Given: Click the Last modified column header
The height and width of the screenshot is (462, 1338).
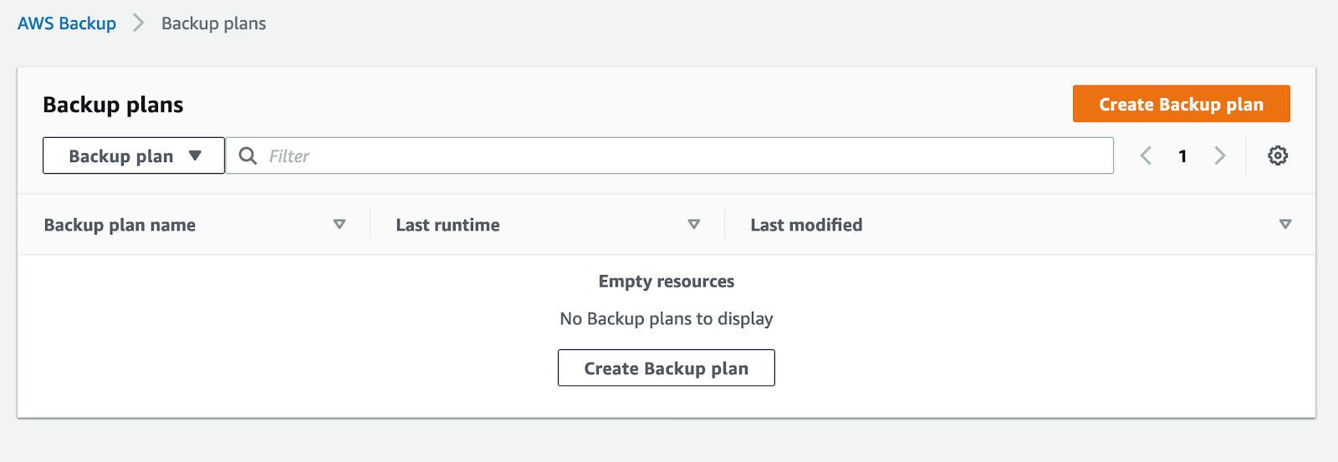Looking at the screenshot, I should pyautogui.click(x=806, y=225).
